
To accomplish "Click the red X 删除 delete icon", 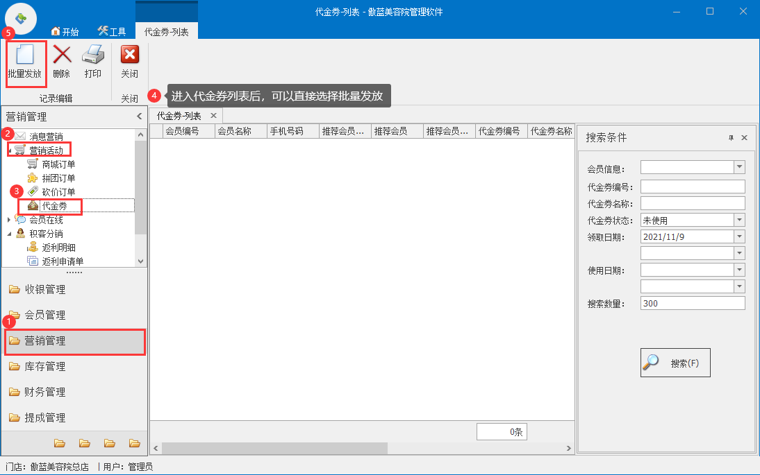I will click(62, 55).
